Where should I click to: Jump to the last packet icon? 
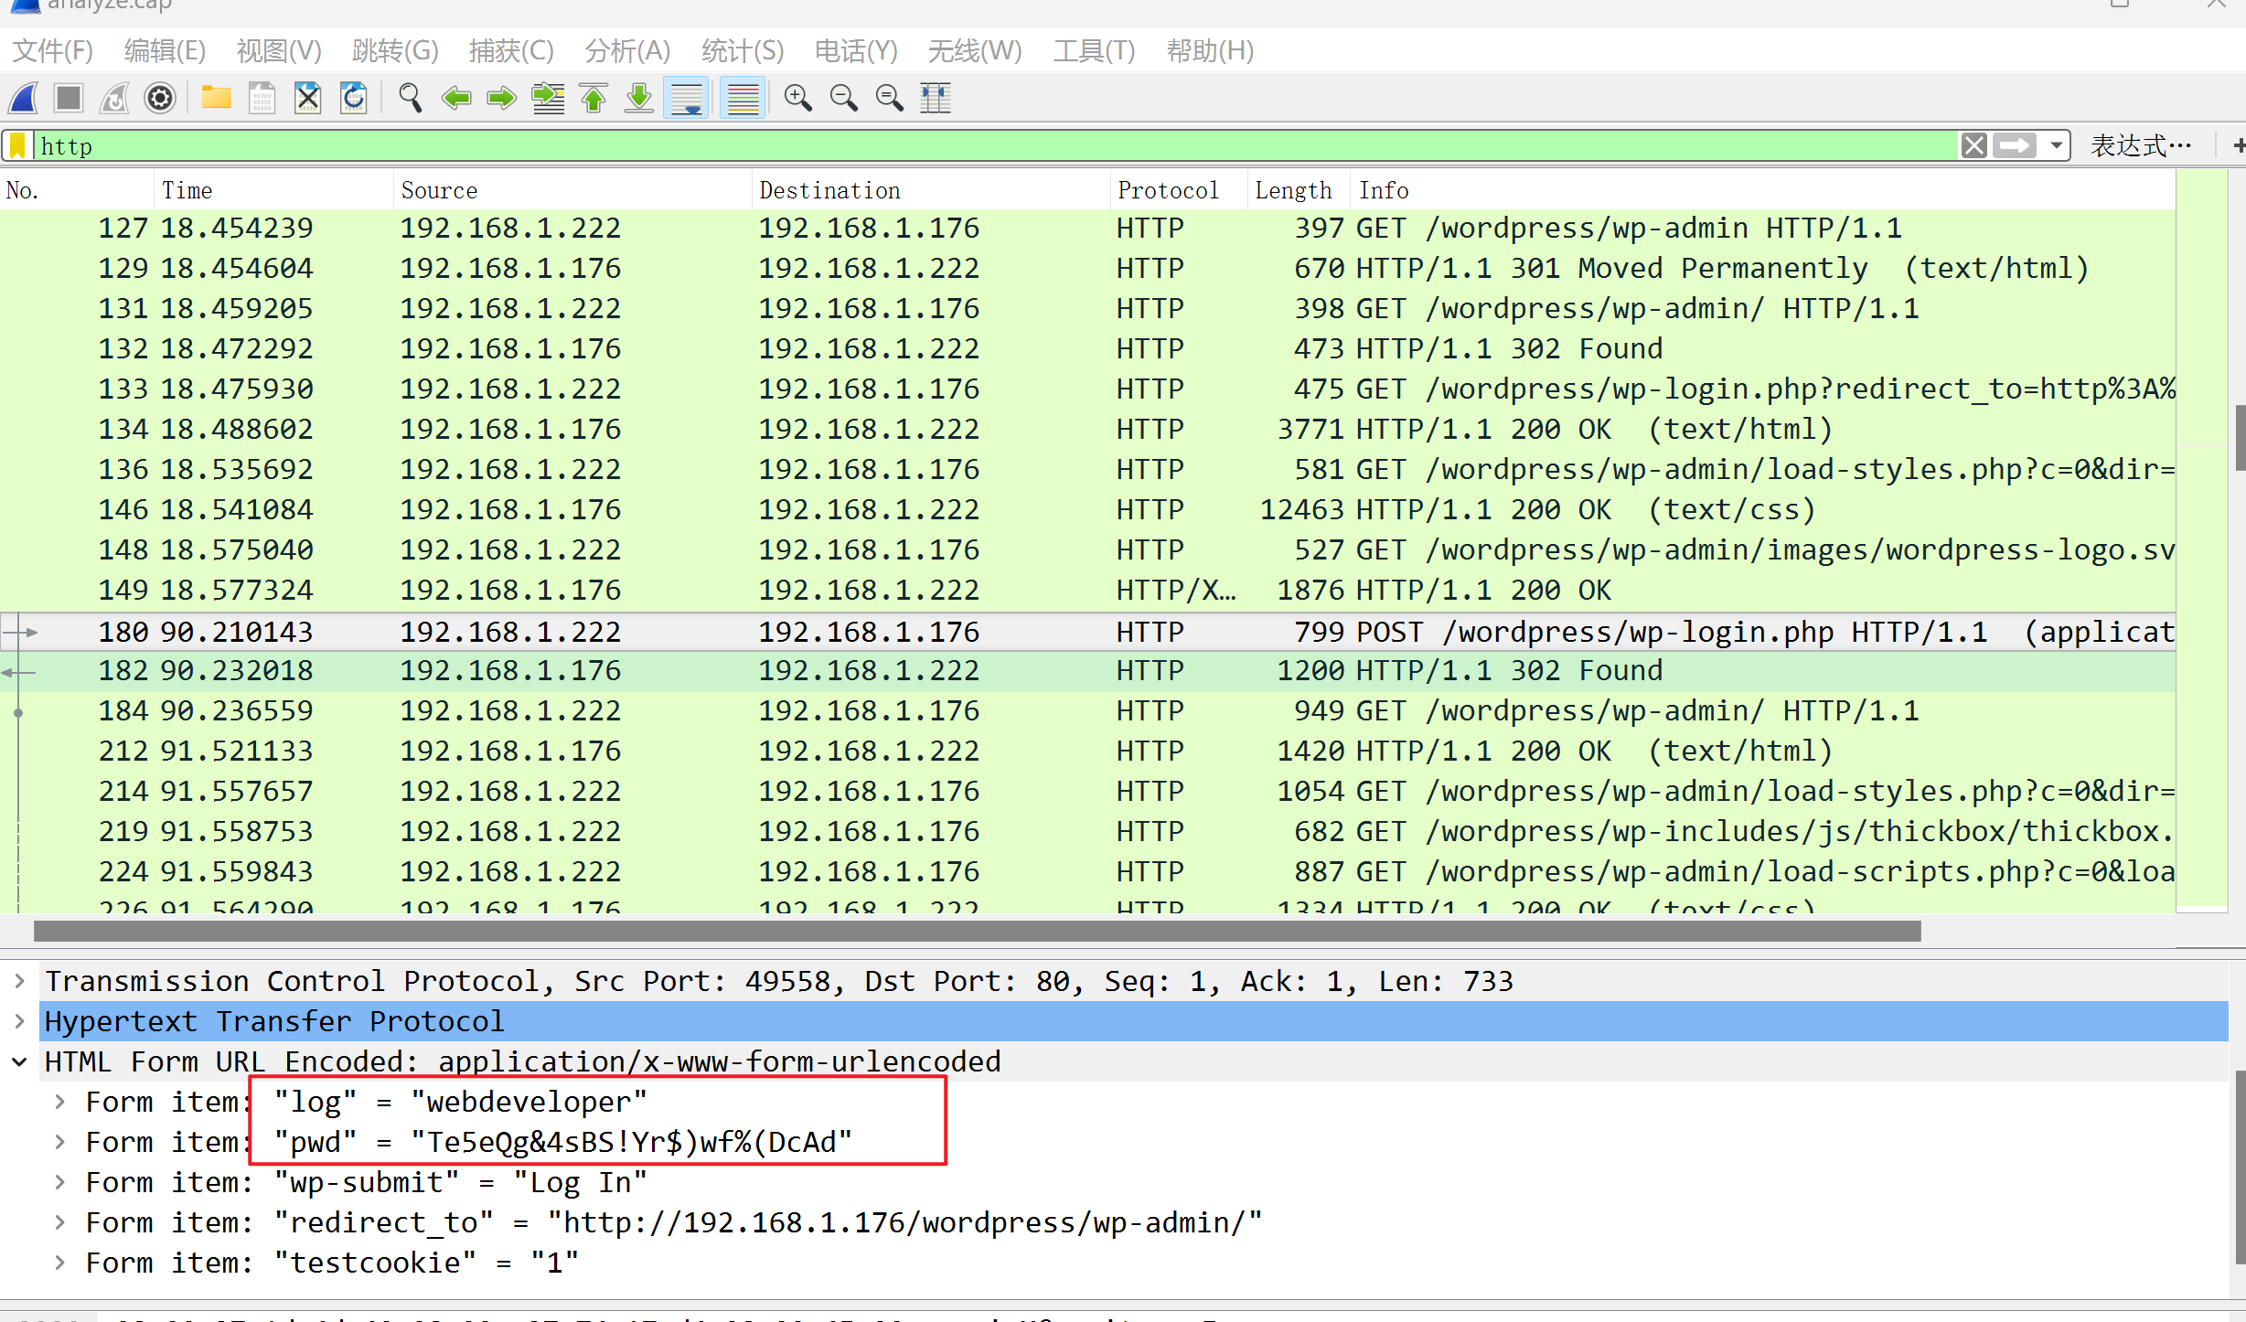point(639,98)
